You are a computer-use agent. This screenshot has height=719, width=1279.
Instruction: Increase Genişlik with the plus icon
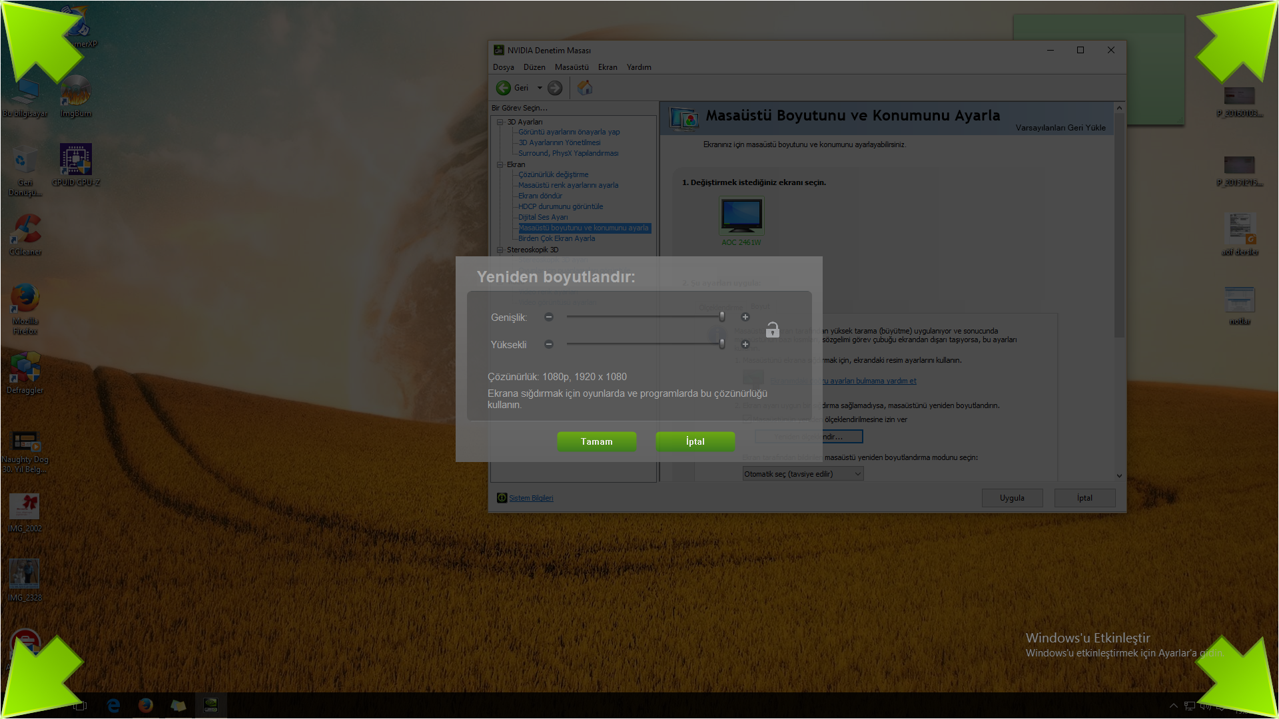745,317
